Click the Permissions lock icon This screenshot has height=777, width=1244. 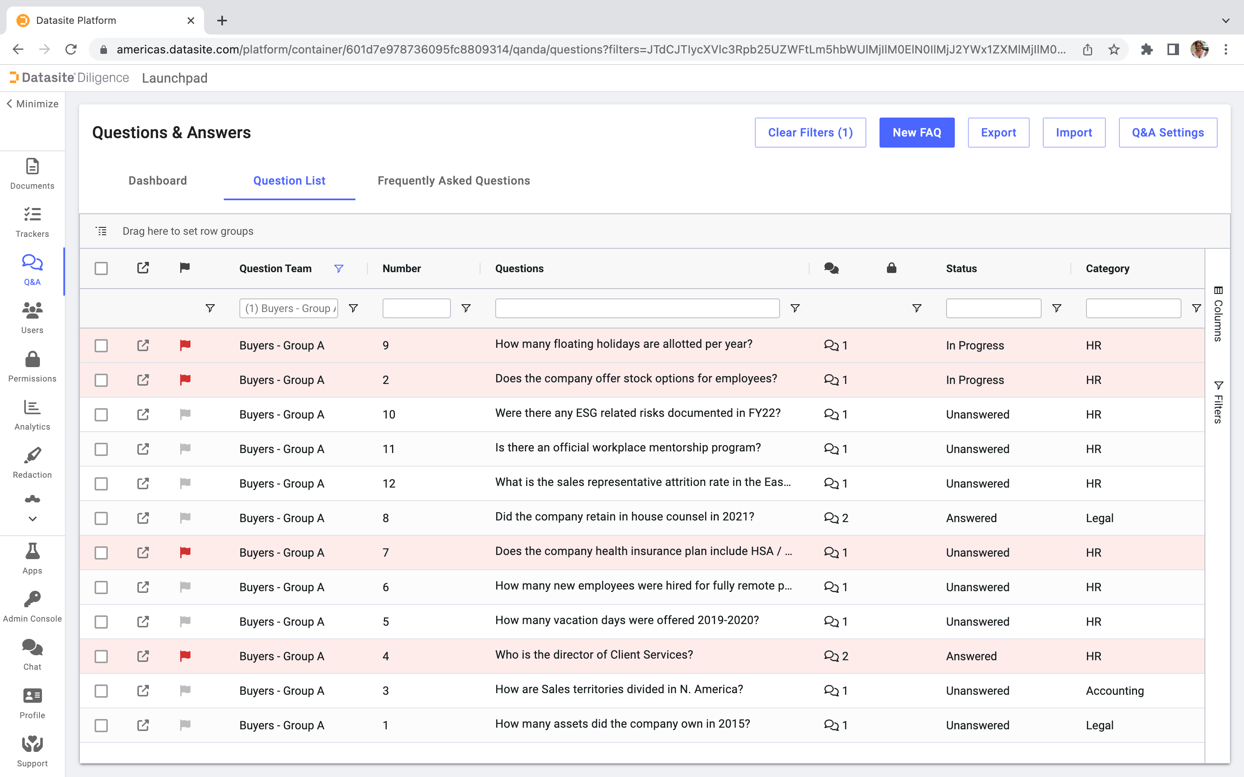pyautogui.click(x=32, y=358)
